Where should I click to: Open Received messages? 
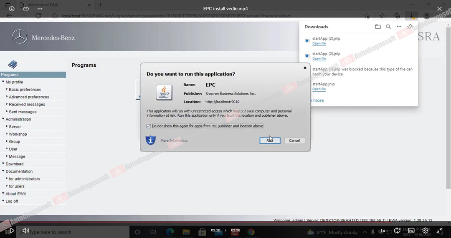tap(27, 105)
